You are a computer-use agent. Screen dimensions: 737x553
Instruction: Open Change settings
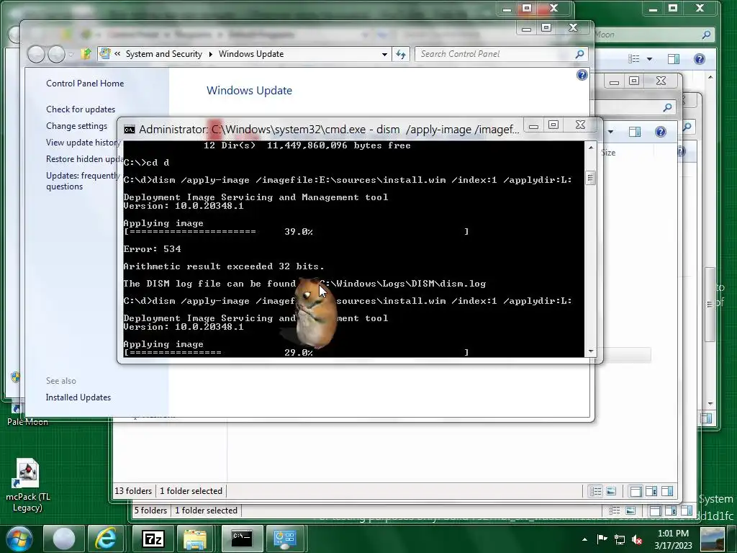coord(76,126)
